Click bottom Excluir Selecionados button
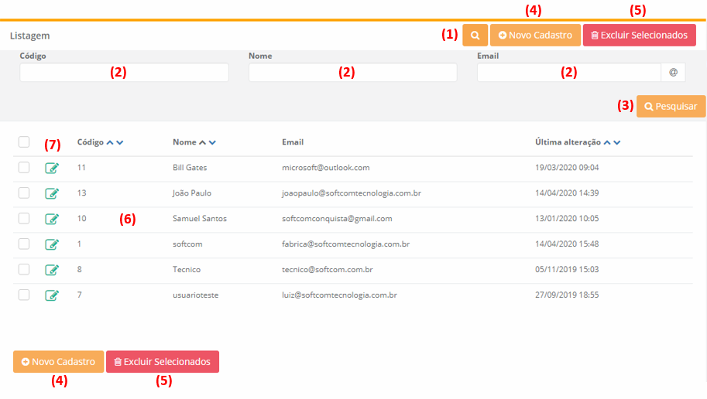Image resolution: width=707 pixels, height=399 pixels. [x=163, y=362]
